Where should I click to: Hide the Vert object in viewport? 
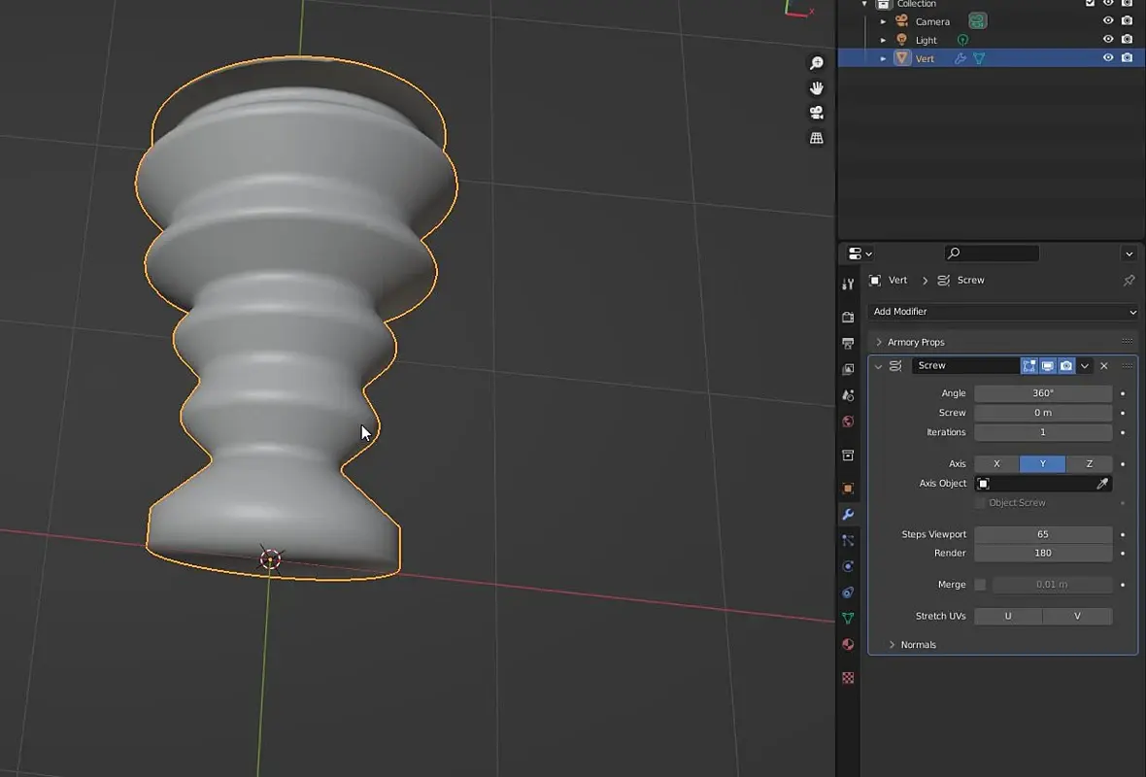(x=1107, y=58)
